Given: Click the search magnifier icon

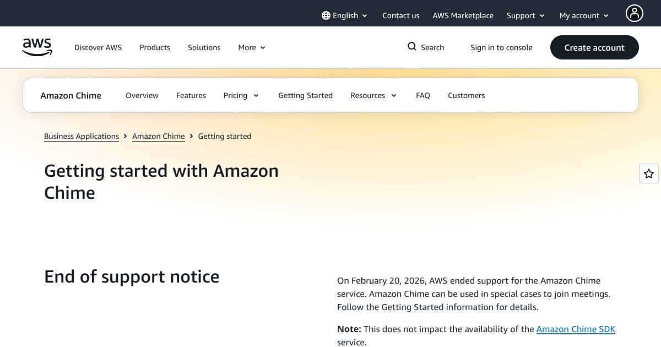Looking at the screenshot, I should (x=411, y=47).
